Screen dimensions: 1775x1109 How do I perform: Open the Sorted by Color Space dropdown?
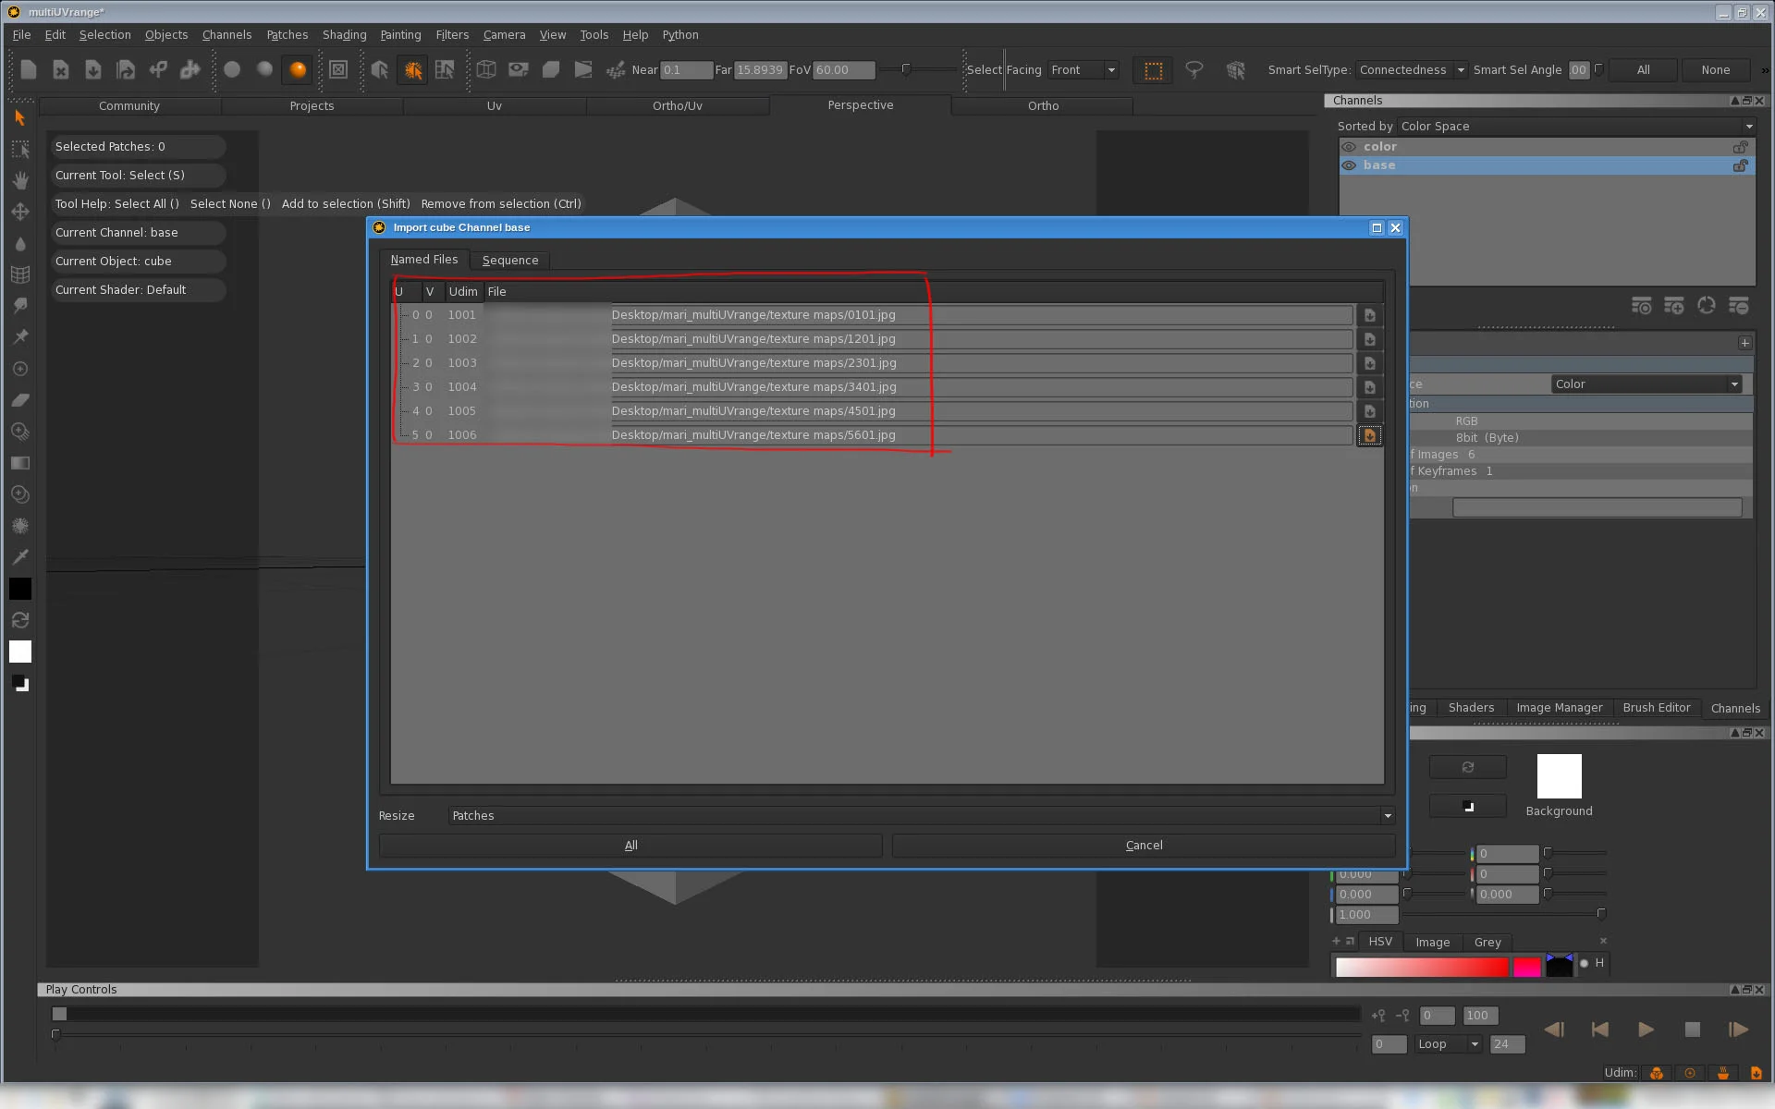1576,127
